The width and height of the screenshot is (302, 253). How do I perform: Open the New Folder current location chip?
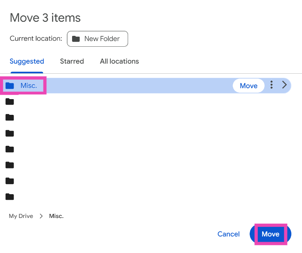click(97, 39)
